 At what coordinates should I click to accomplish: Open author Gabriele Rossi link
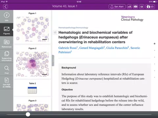pyautogui.click(x=68, y=48)
